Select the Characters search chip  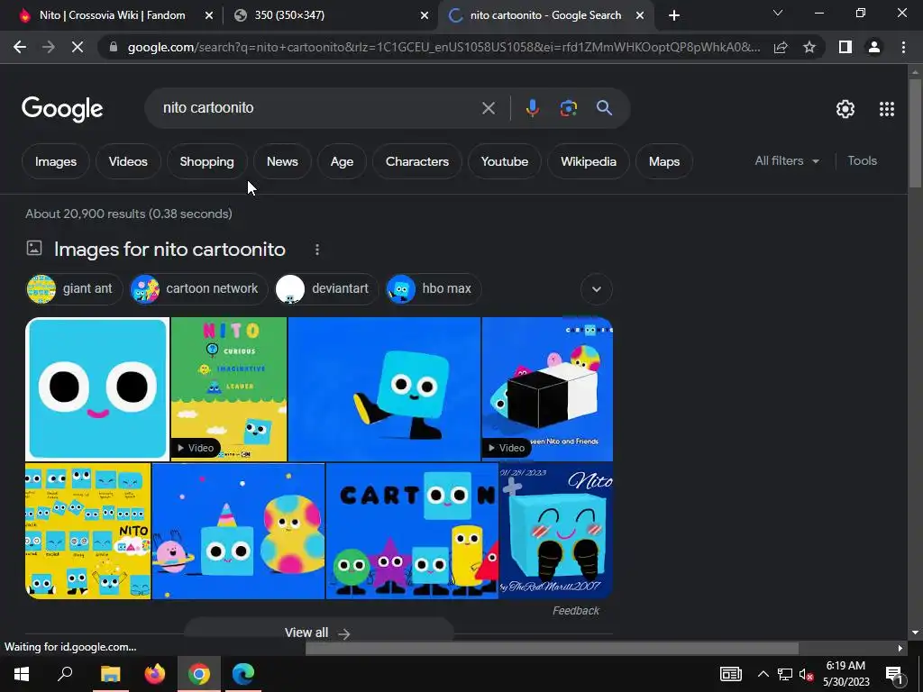pos(416,161)
